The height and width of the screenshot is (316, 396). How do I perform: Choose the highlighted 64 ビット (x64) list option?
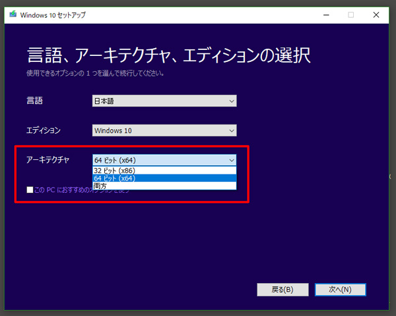tap(164, 178)
